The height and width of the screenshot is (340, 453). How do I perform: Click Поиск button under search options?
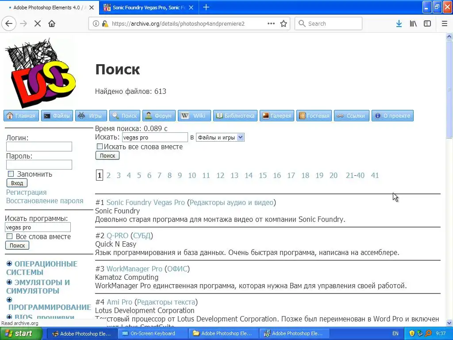pyautogui.click(x=107, y=155)
